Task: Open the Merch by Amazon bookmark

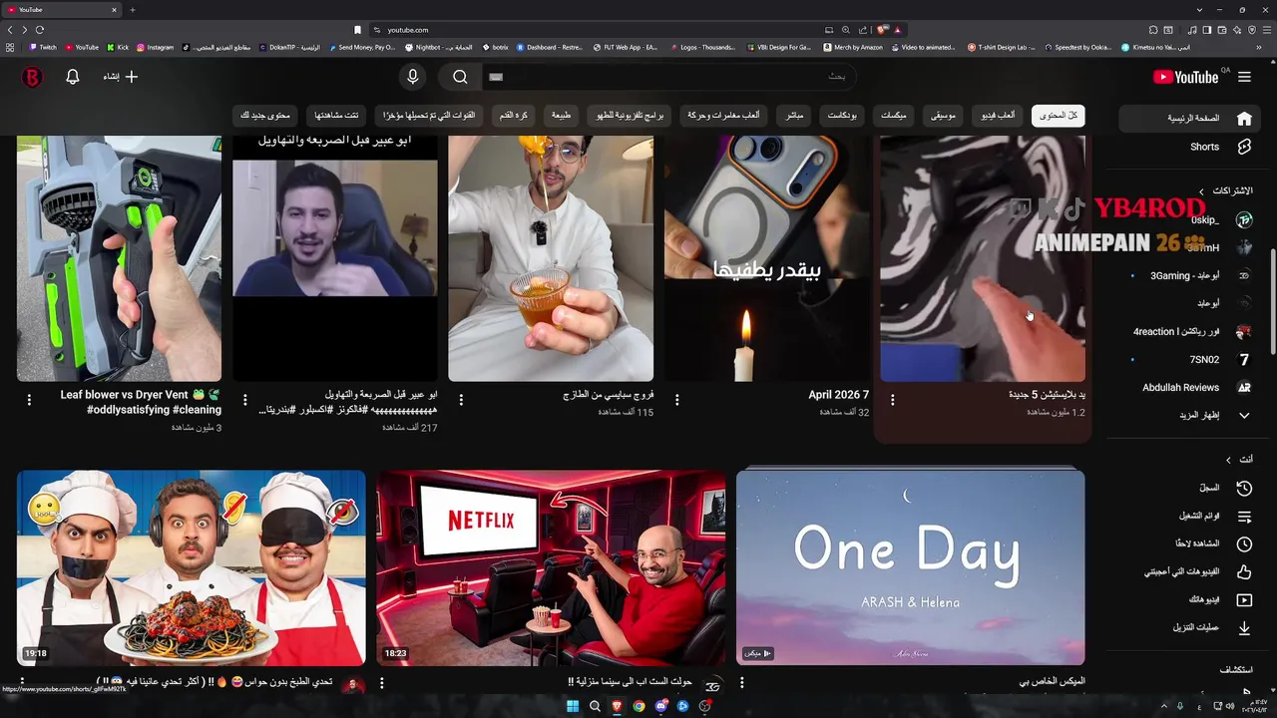Action: tap(853, 47)
